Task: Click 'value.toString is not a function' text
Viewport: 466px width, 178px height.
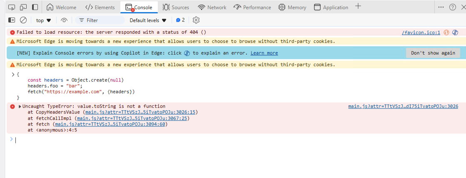Action: pos(121,106)
